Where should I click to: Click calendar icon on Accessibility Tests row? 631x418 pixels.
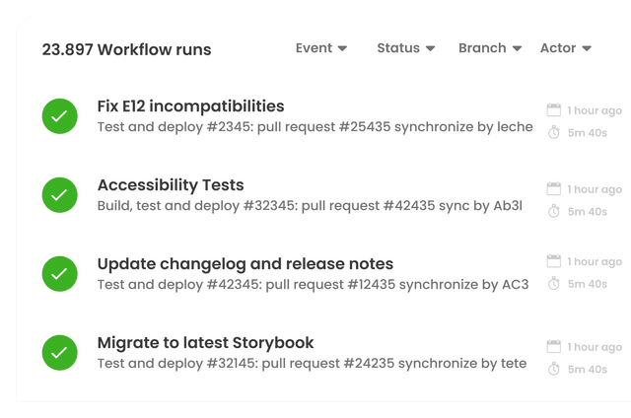pyautogui.click(x=553, y=189)
